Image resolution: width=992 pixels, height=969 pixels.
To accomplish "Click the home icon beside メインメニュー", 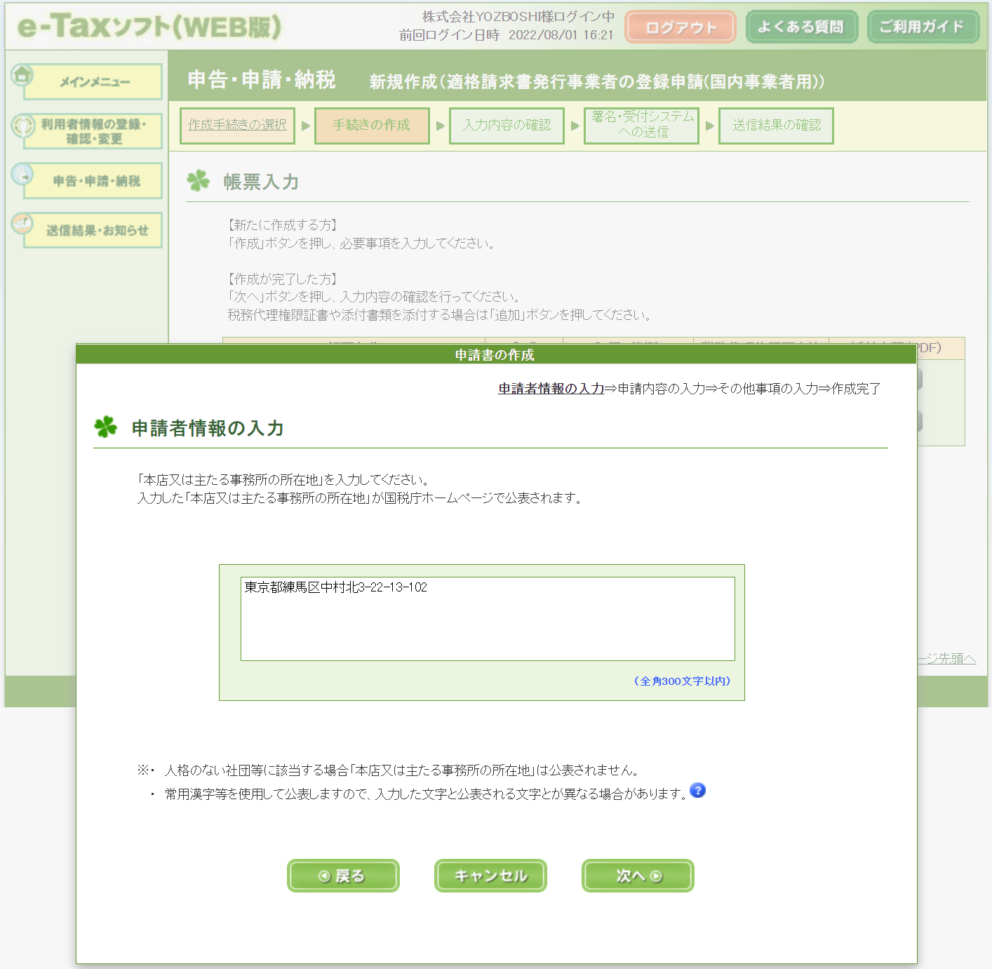I will tap(22, 74).
